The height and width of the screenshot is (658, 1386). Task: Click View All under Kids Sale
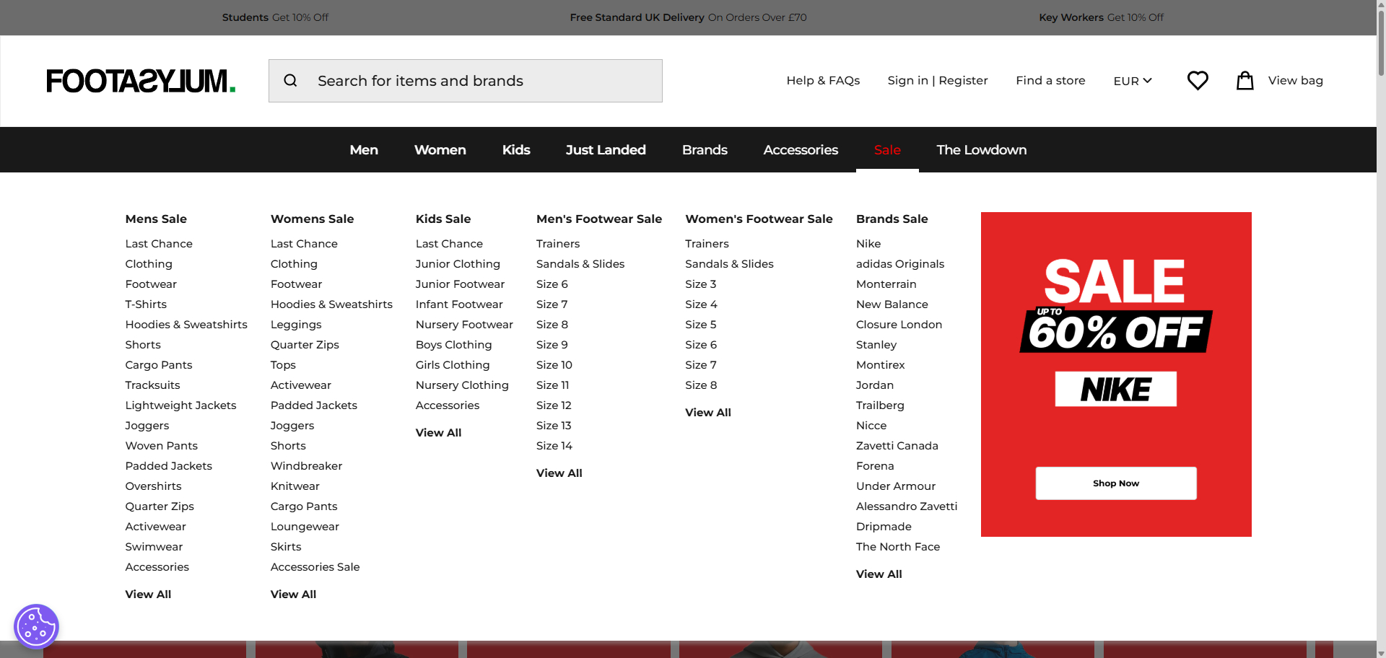tap(438, 433)
